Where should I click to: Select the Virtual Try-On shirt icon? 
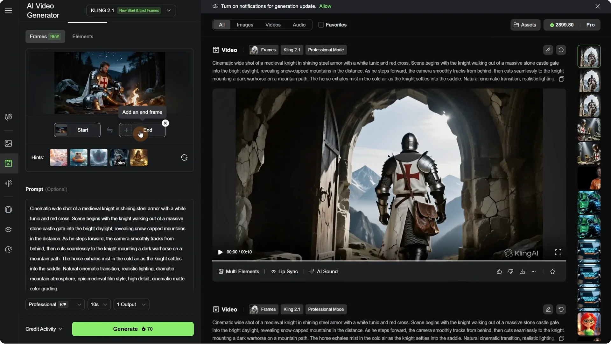pyautogui.click(x=8, y=209)
